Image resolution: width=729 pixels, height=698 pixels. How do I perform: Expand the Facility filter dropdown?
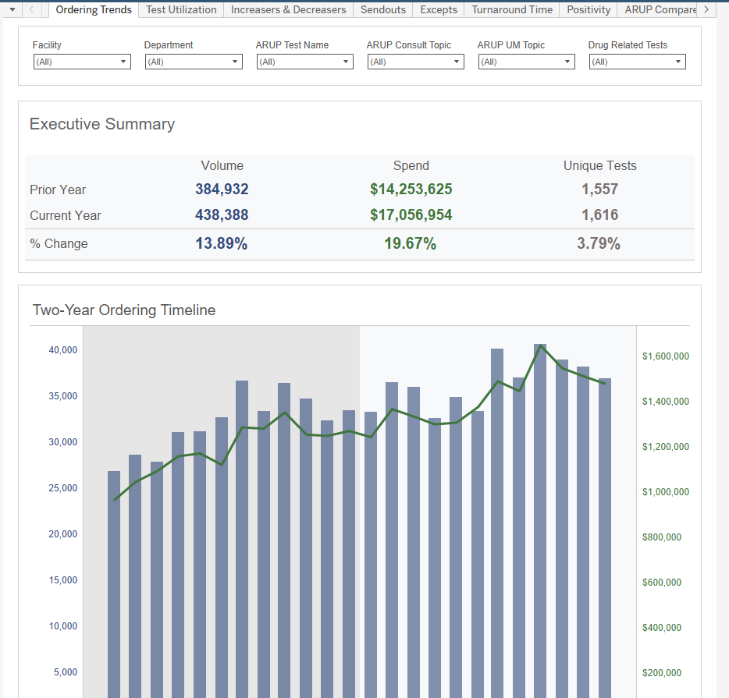tap(82, 62)
